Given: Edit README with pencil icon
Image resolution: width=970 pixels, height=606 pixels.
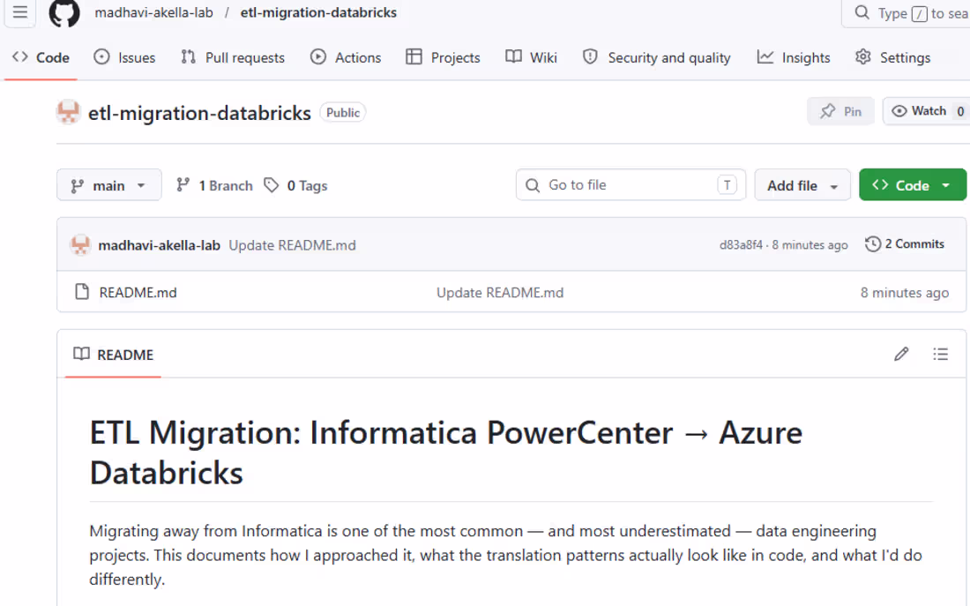Looking at the screenshot, I should pyautogui.click(x=901, y=354).
